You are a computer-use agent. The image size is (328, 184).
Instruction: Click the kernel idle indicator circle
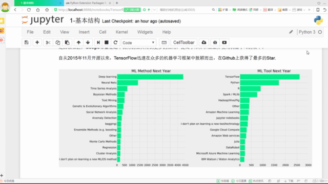pyautogui.click(x=320, y=32)
